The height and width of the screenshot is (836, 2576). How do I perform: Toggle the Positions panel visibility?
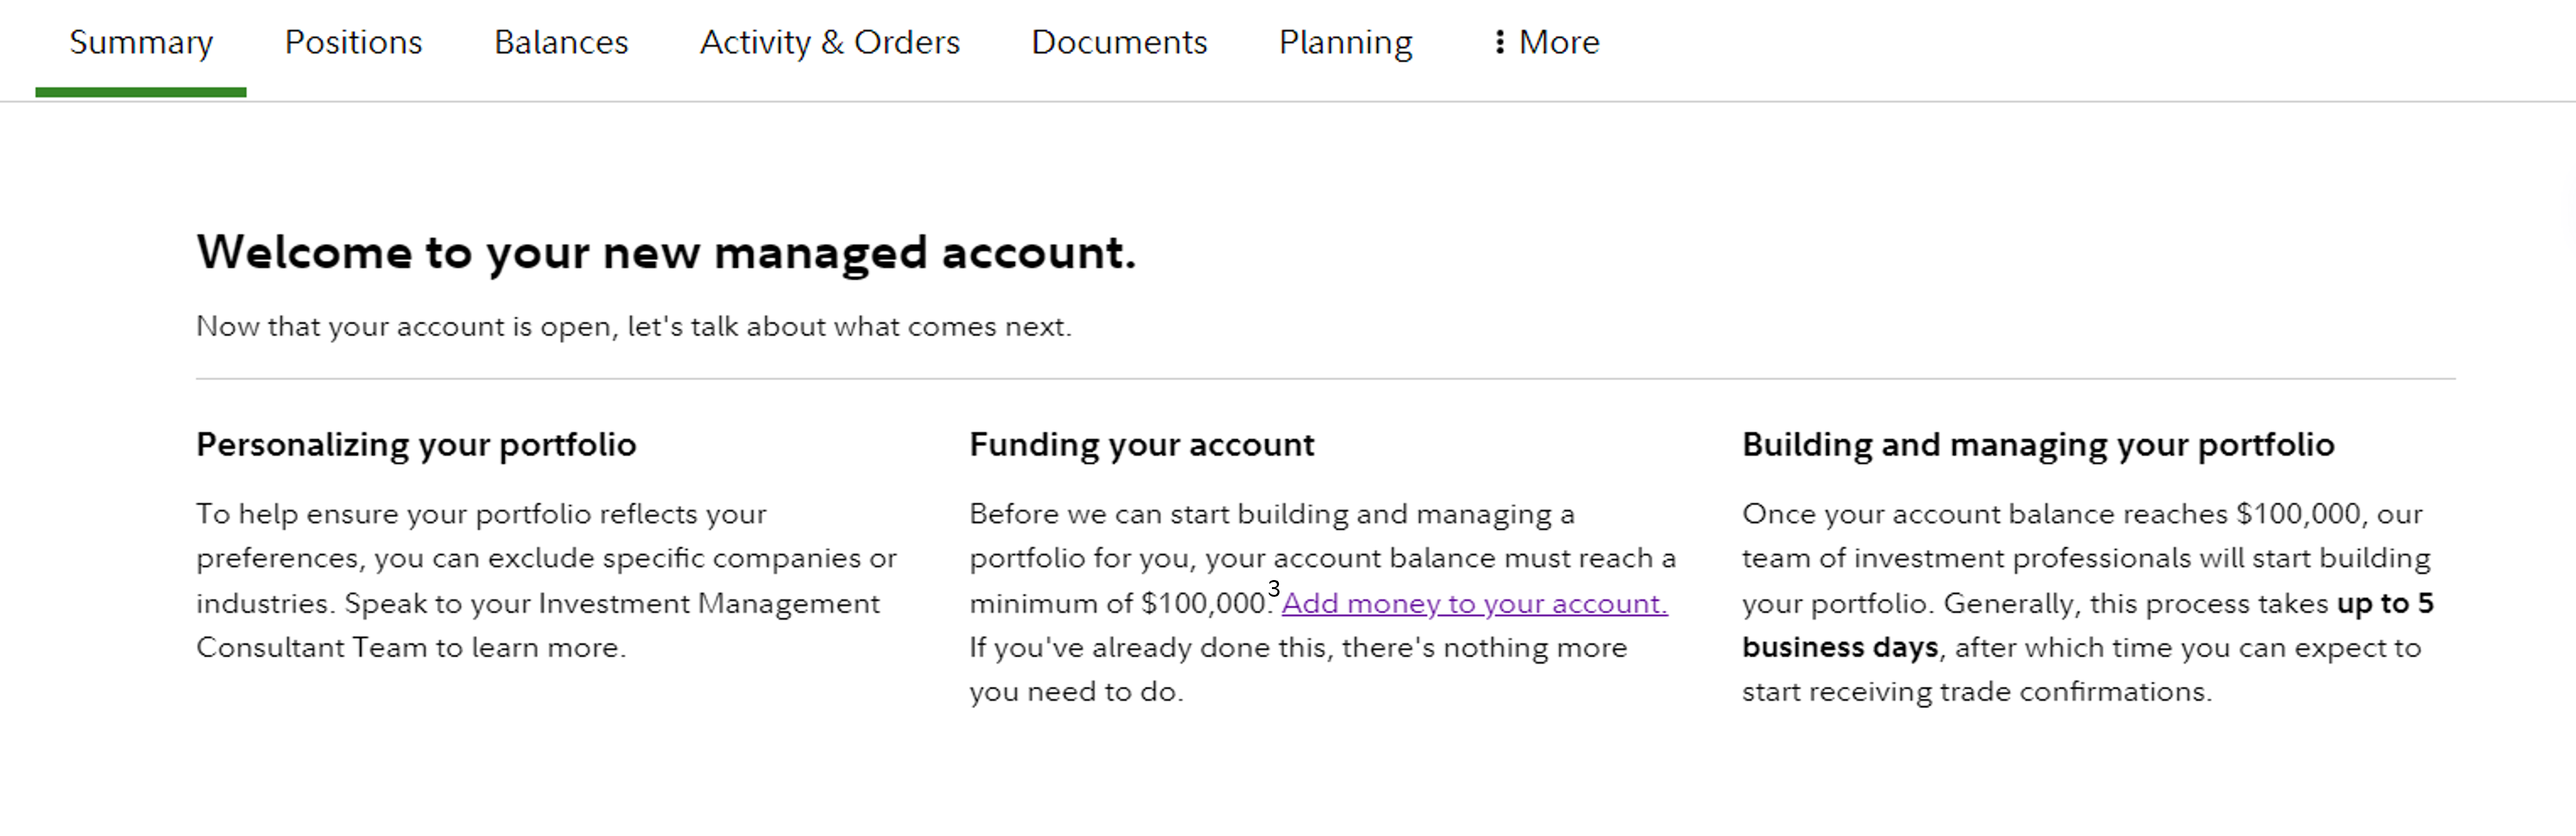coord(352,41)
